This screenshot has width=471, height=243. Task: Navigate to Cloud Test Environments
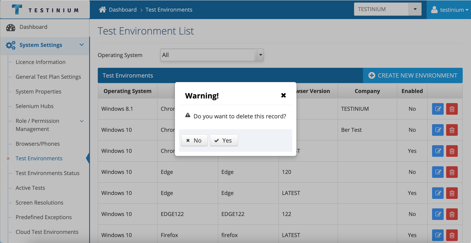click(47, 232)
